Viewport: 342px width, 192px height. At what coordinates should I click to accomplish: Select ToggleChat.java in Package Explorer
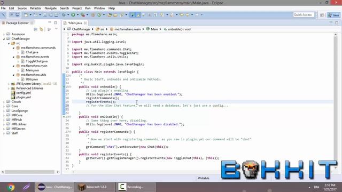(x=37, y=61)
